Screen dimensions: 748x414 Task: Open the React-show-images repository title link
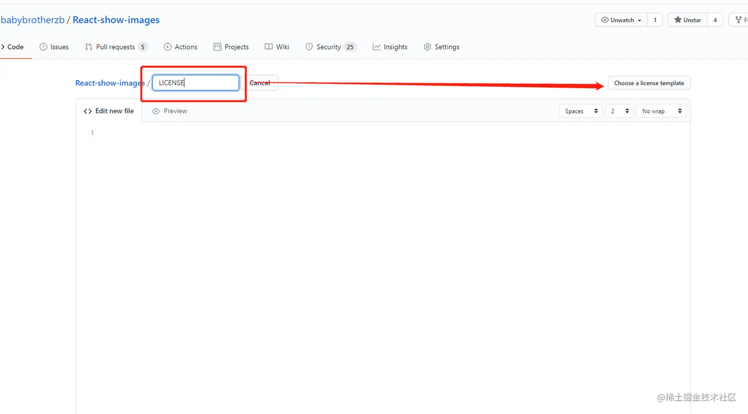click(116, 20)
